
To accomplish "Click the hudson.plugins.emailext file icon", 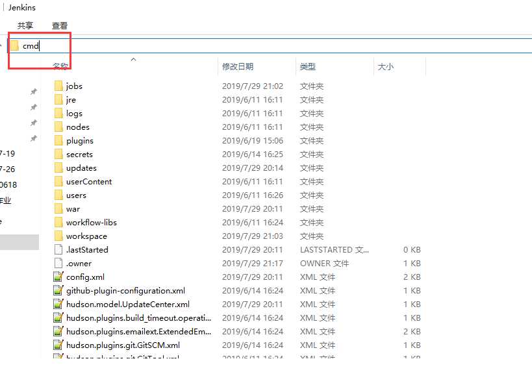I will 58,331.
